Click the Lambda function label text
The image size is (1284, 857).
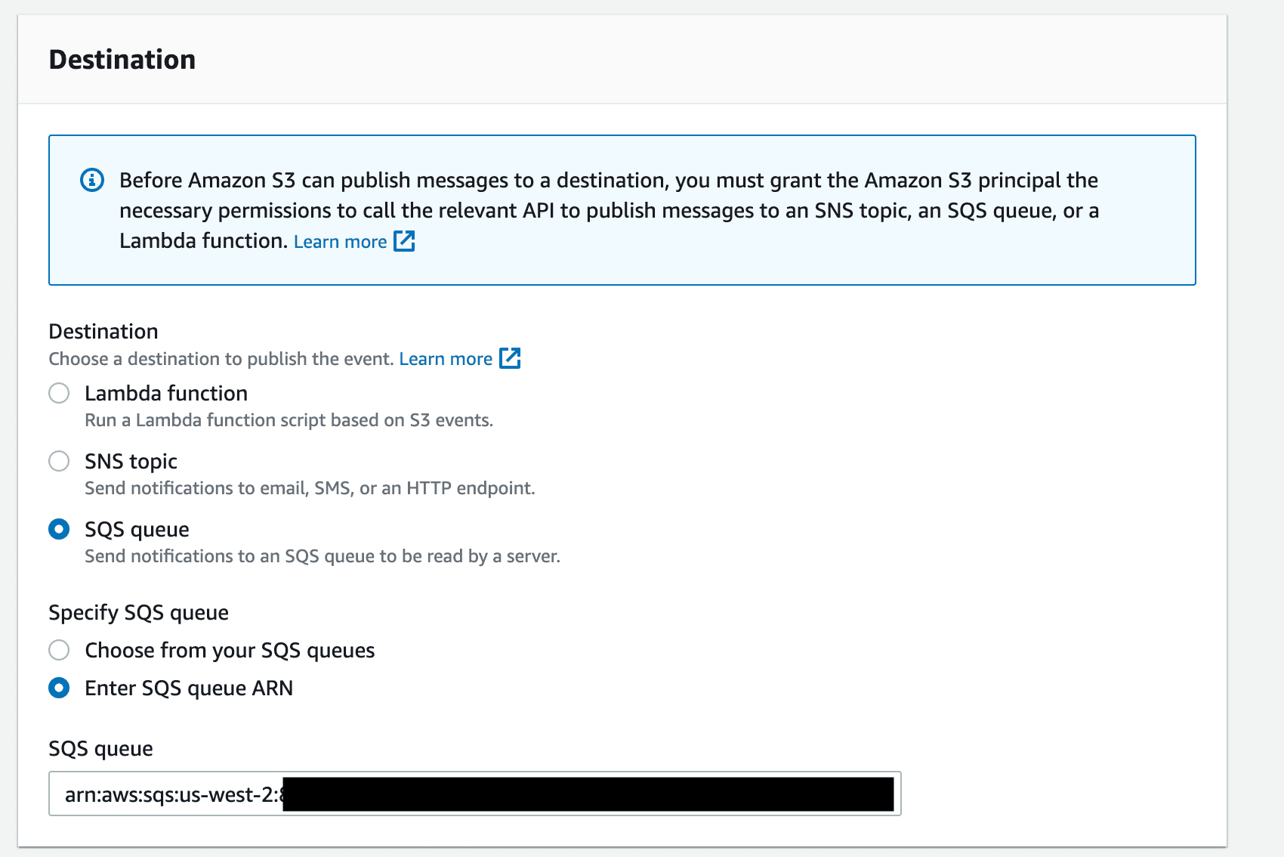166,393
